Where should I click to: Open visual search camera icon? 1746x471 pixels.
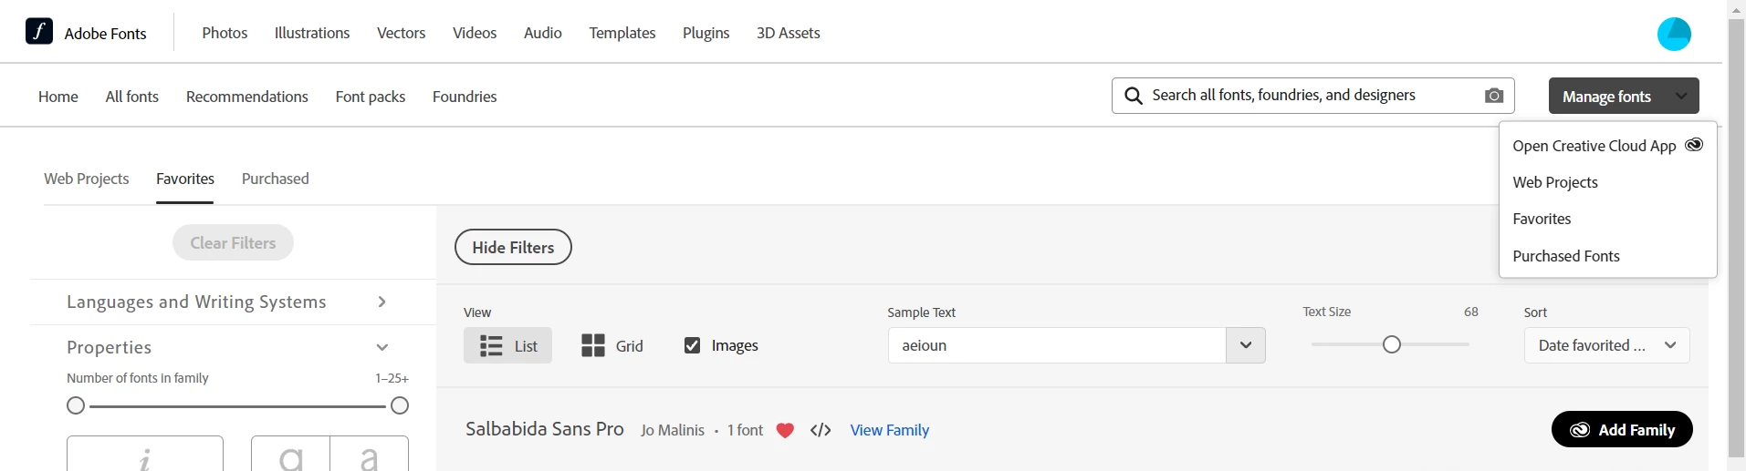pos(1494,96)
